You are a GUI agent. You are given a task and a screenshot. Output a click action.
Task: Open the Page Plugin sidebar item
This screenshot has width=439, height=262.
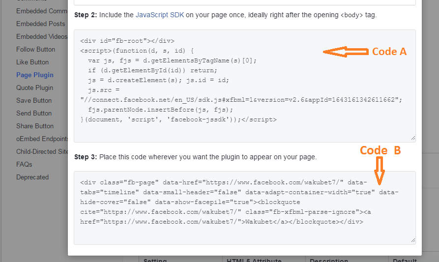pos(35,75)
